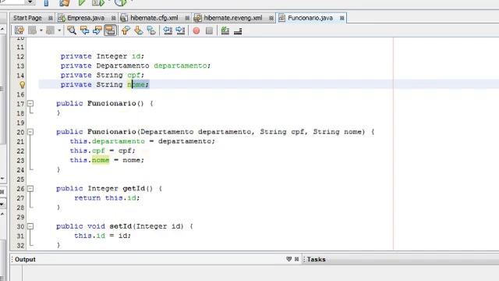
Task: Click the getId method name
Action: click(x=133, y=189)
